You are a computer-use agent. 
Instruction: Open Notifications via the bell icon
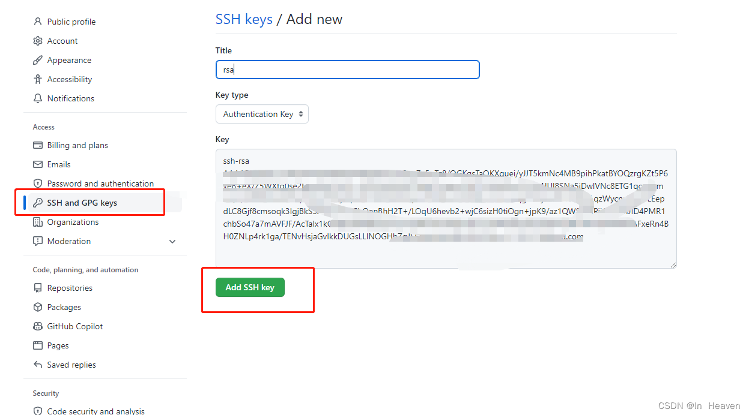tap(37, 98)
